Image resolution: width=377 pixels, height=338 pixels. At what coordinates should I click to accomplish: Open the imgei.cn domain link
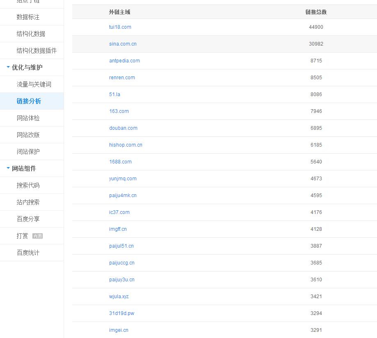click(119, 330)
